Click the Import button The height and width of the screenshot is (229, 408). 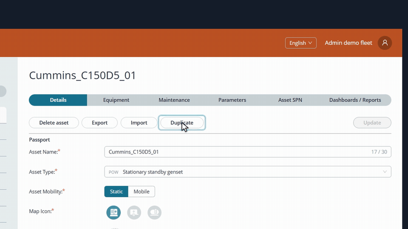(x=139, y=123)
